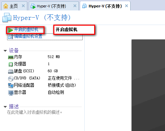Switch to the 主页 tab
The width and height of the screenshot is (165, 131).
click(x=14, y=6)
